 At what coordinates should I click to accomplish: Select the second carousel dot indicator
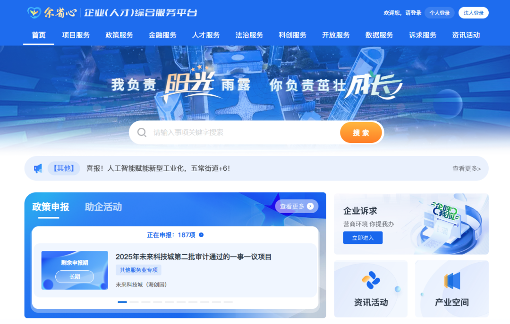click(x=134, y=302)
